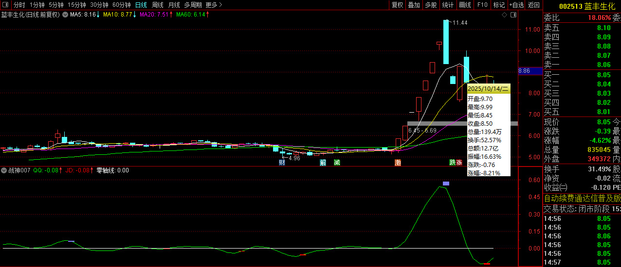Click the orange 激 event marker
Viewport: 621px width, 267px height.
pos(398,163)
